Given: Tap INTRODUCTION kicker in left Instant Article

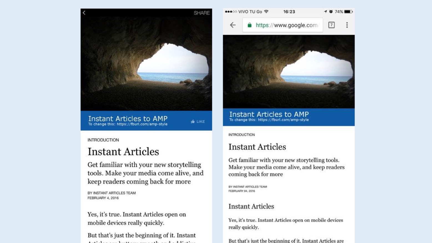Looking at the screenshot, I should (x=103, y=140).
